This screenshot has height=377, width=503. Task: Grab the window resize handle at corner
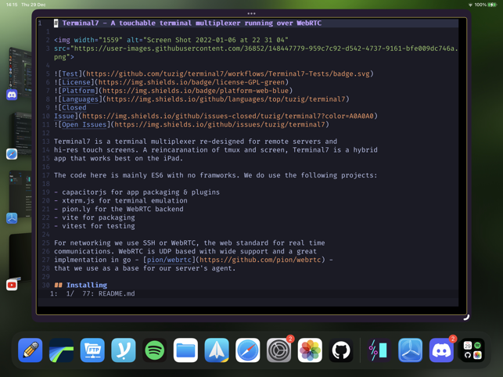(466, 317)
